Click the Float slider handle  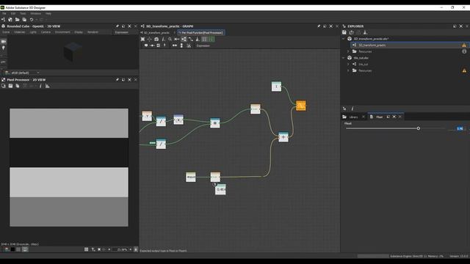pyautogui.click(x=418, y=128)
